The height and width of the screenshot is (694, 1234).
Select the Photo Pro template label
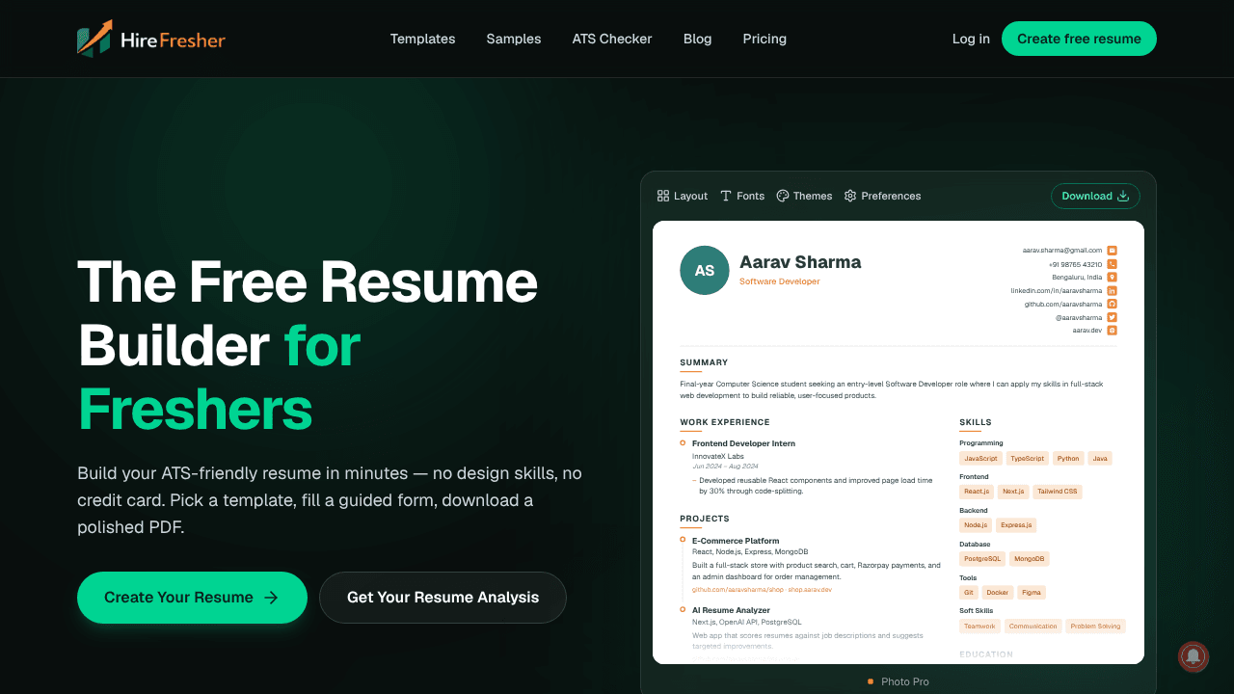(905, 681)
